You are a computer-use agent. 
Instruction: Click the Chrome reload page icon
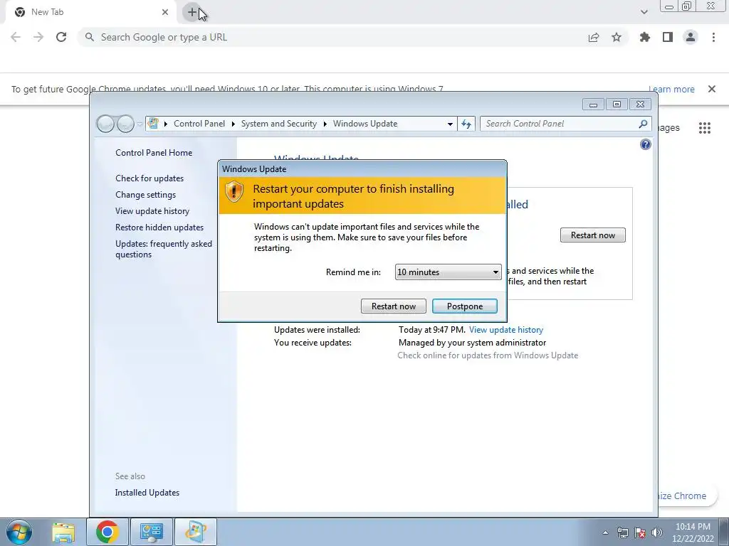(x=61, y=37)
